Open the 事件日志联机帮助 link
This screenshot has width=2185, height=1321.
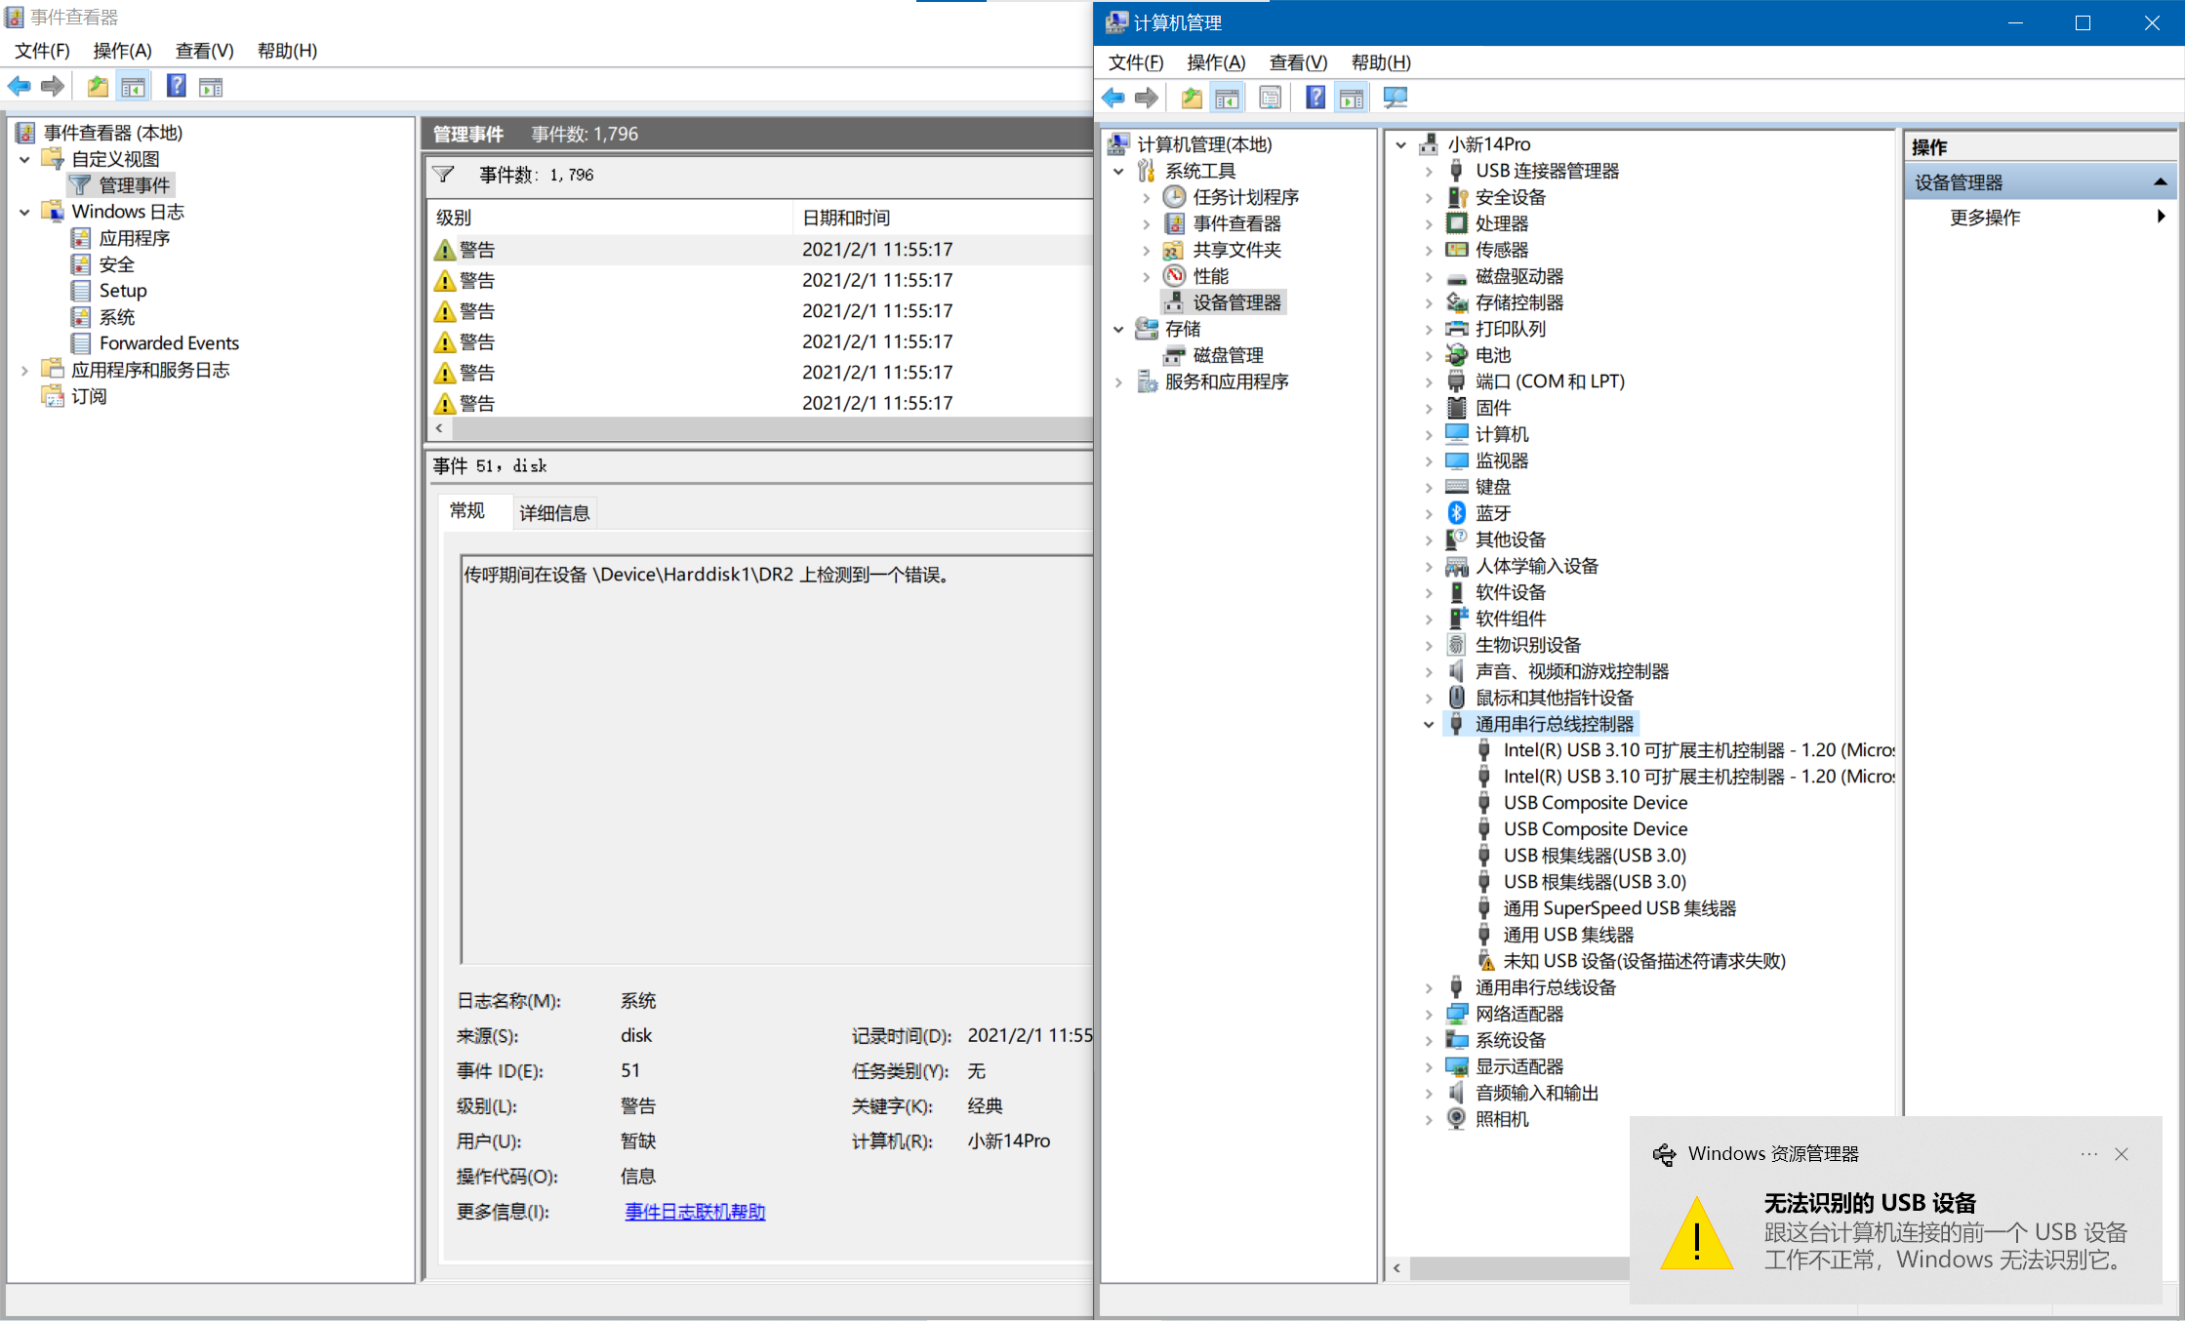[x=695, y=1212]
